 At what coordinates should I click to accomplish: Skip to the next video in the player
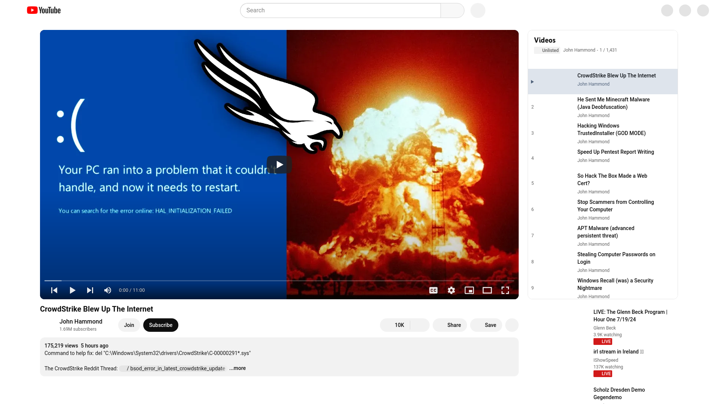[90, 290]
